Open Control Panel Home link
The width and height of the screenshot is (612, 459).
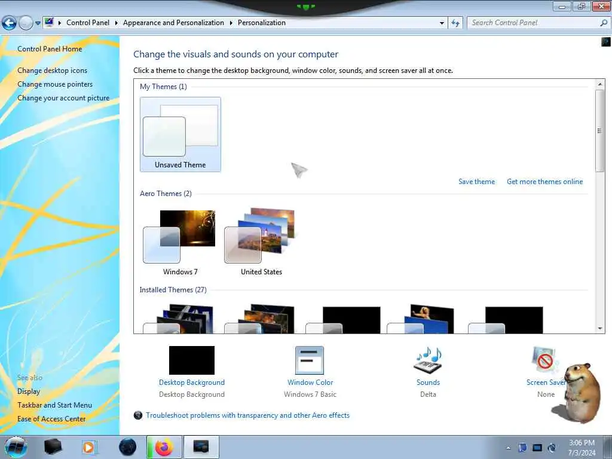tap(50, 49)
